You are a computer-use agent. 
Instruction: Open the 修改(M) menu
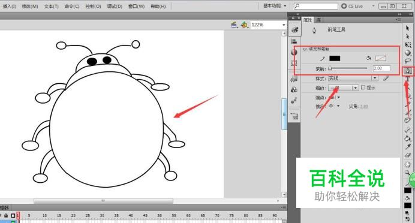point(30,6)
